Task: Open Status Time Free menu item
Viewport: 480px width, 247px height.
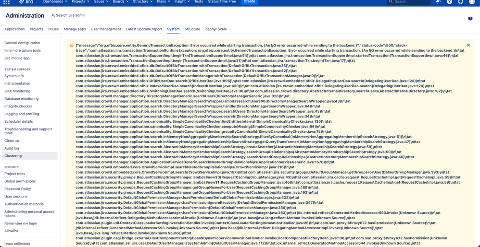Action: pos(222,1)
